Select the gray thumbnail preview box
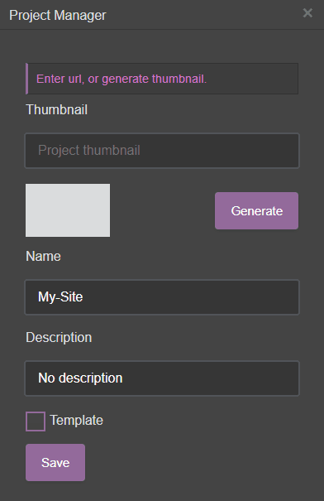This screenshot has height=501, width=324. coord(68,210)
